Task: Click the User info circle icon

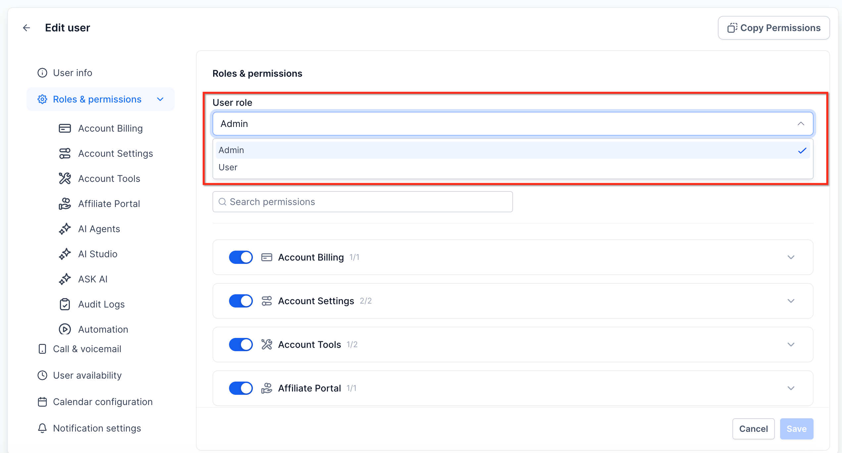Action: tap(42, 73)
